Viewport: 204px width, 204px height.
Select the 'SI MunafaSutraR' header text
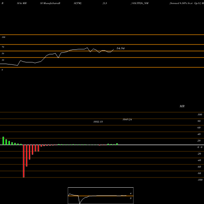(x=50, y=3)
